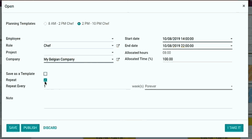The height and width of the screenshot is (139, 252).
Task: Expand the Forever repeat-type dropdown
Action: point(231,86)
